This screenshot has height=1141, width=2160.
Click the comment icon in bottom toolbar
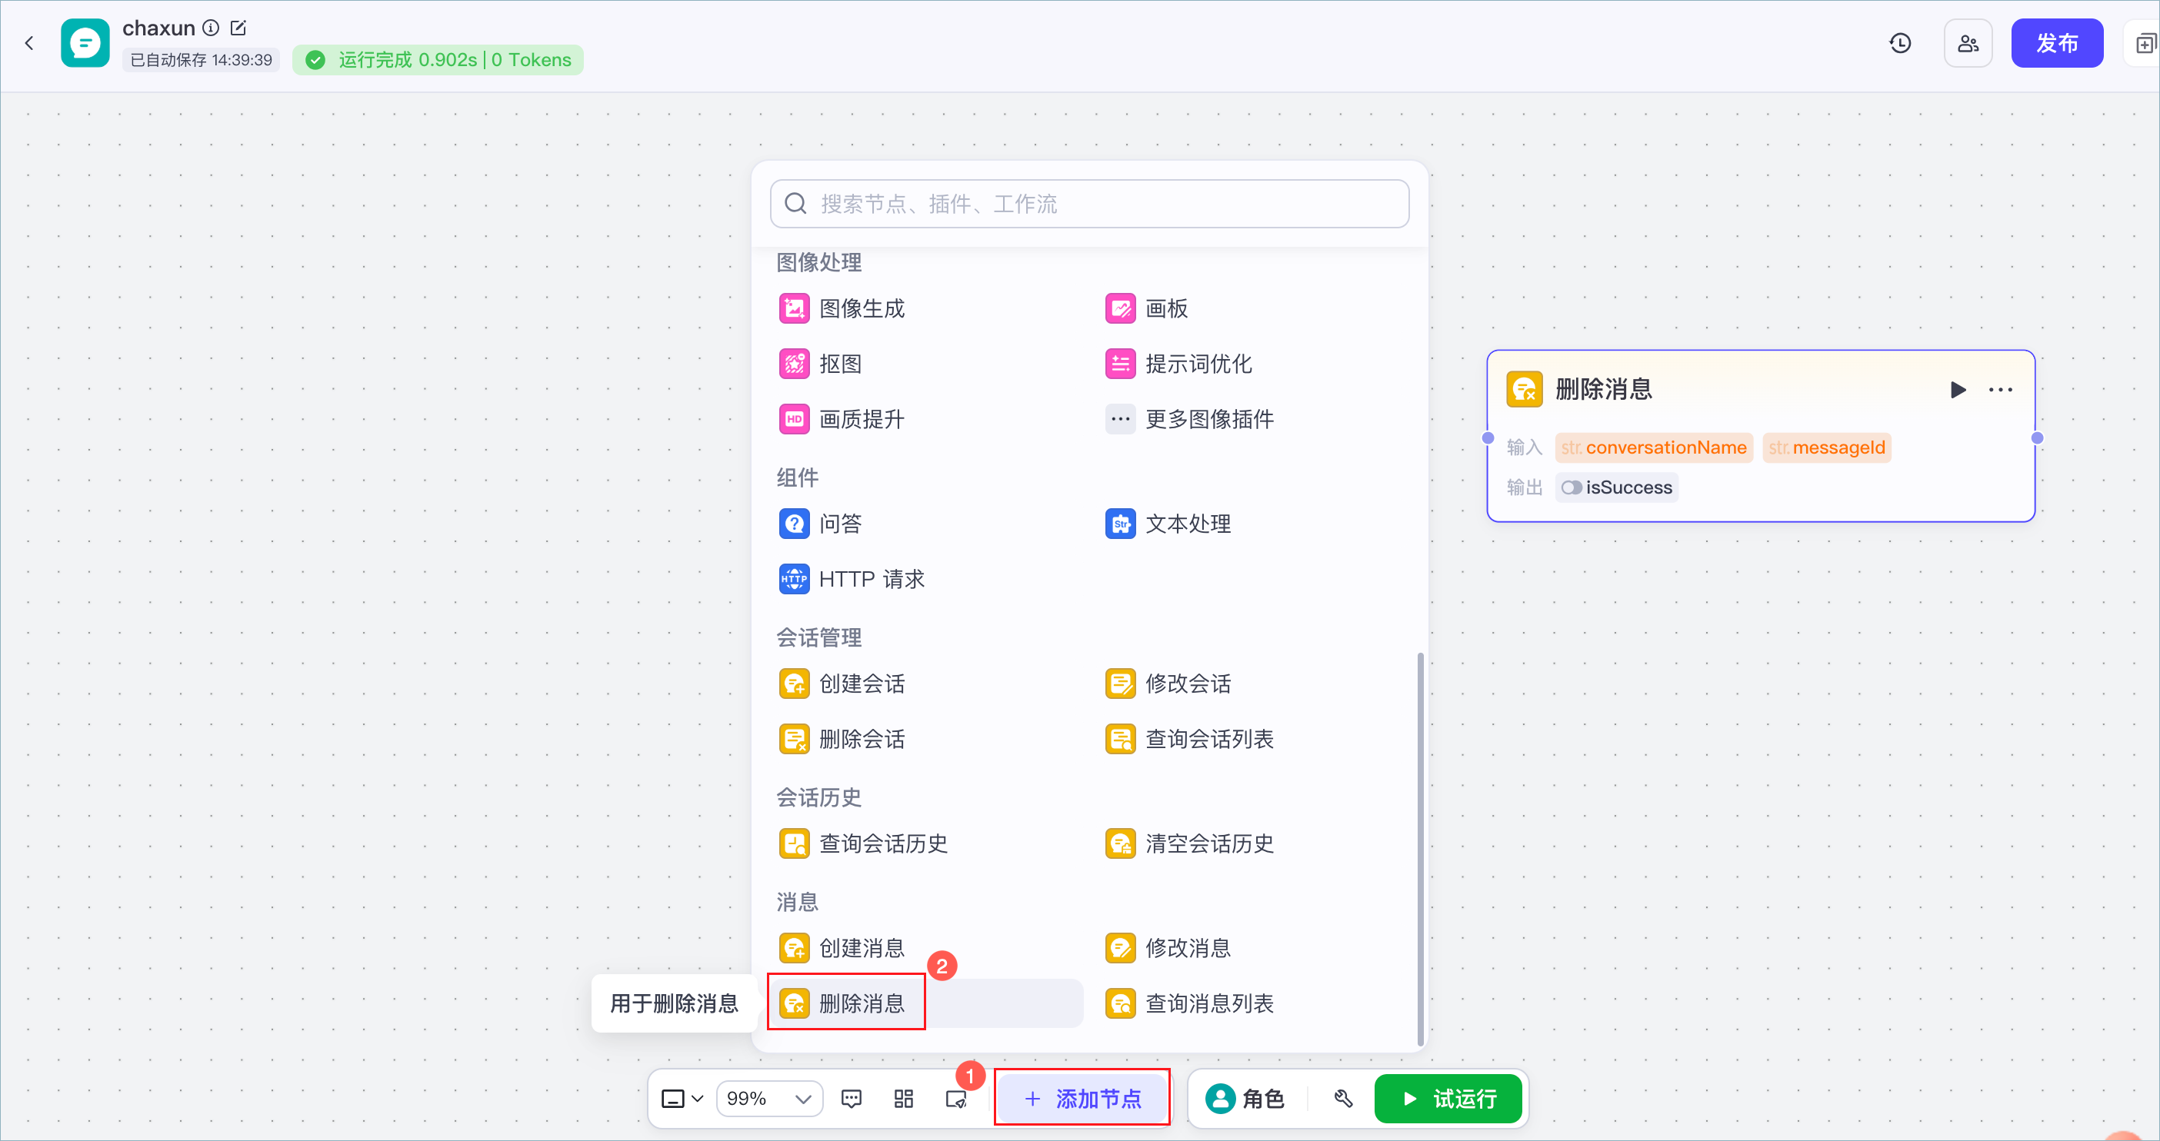click(x=851, y=1099)
